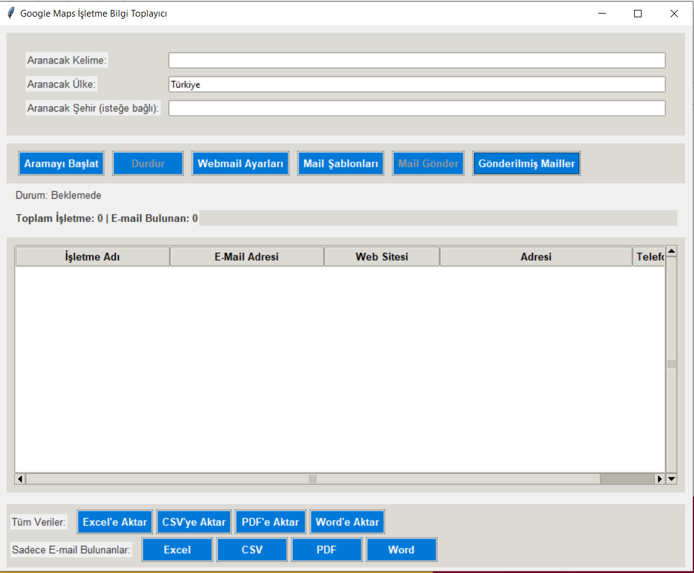Sort by İşletme Adı column header
694x573 pixels.
[x=93, y=257]
